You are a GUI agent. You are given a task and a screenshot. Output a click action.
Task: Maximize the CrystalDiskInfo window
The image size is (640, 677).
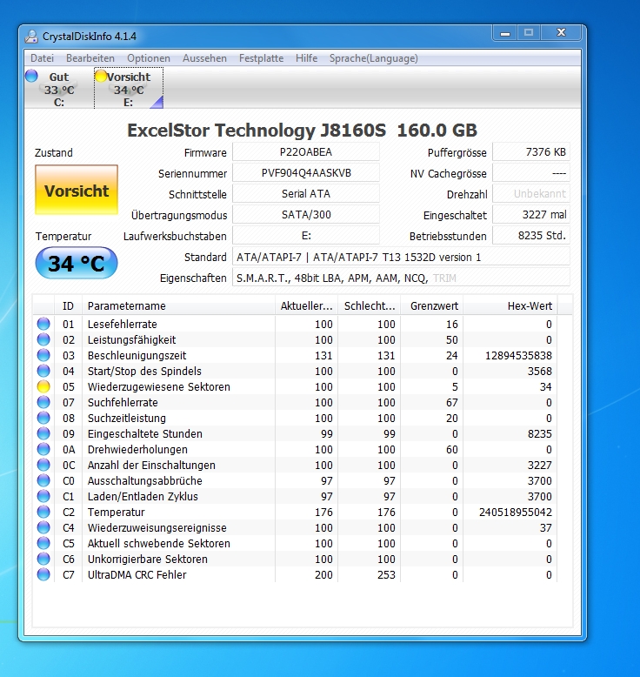tap(529, 33)
